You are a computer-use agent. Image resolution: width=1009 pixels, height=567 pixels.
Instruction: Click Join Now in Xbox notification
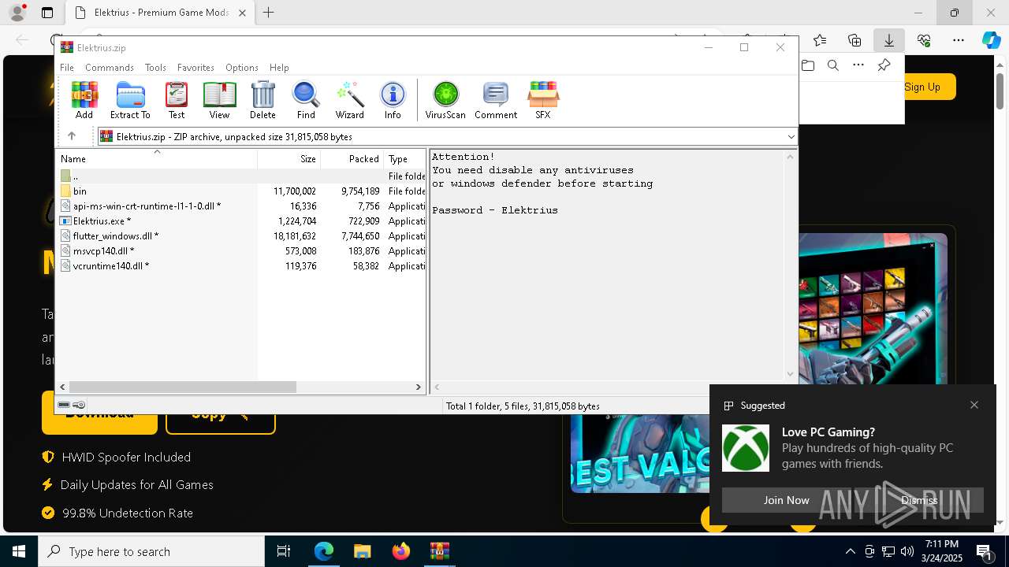pyautogui.click(x=786, y=500)
